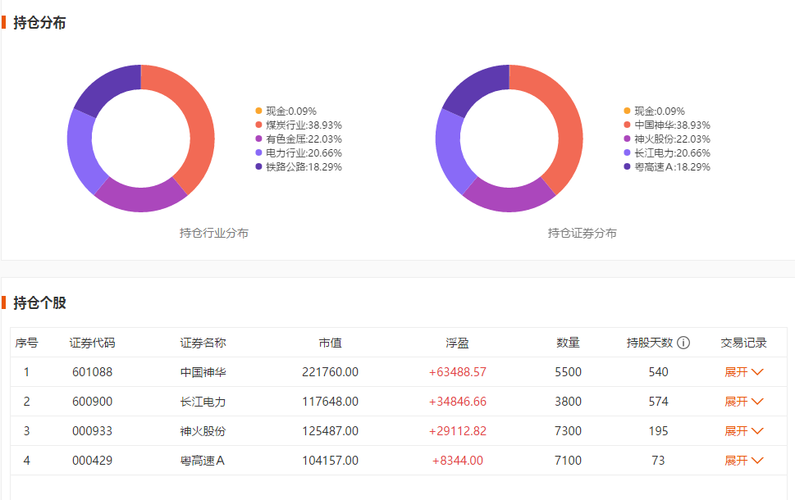The height and width of the screenshot is (500, 795).
Task: Click the 浮盈 column header
Action: pyautogui.click(x=457, y=343)
